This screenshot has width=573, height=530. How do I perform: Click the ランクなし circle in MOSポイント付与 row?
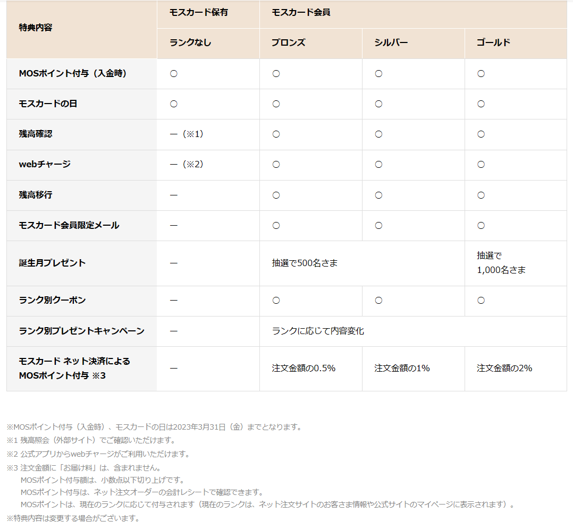(x=174, y=74)
